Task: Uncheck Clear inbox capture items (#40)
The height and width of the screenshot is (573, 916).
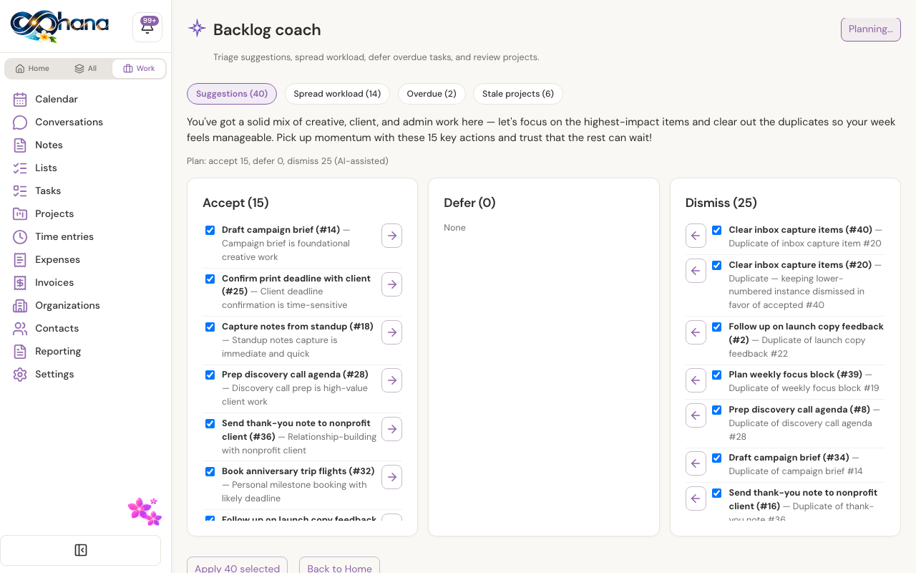Action: click(x=716, y=230)
